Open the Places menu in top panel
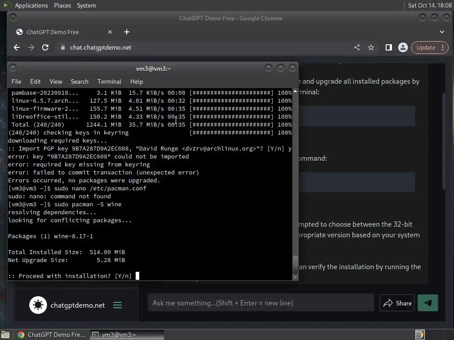Screen dimensions: 454x340 (62, 5)
